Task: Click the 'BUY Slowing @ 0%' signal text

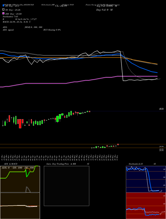Action: tap(52, 30)
